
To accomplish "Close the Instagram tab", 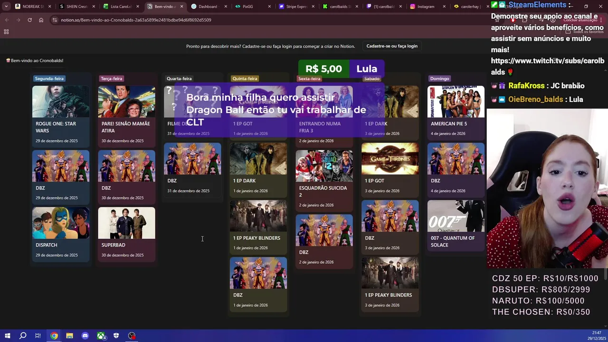I will 445,7.
